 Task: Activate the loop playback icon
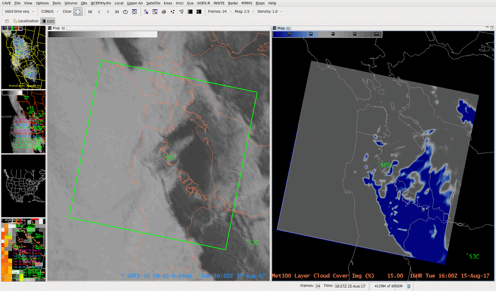coord(125,12)
